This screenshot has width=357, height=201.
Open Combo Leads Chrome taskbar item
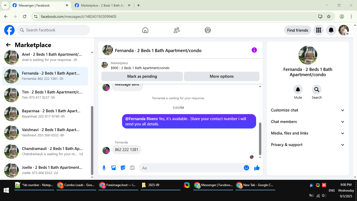[x=76, y=185]
